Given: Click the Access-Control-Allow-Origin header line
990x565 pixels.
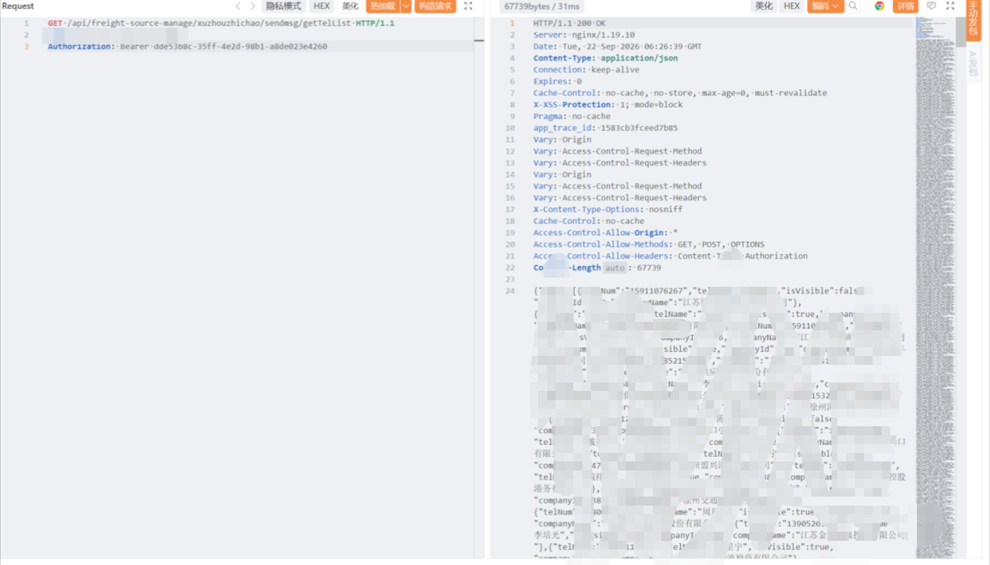Looking at the screenshot, I should 605,233.
